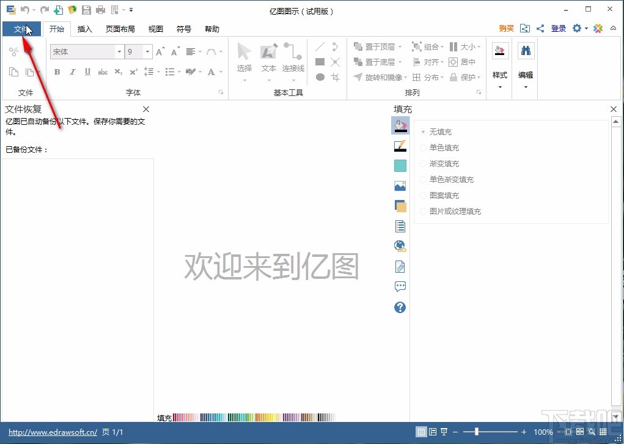This screenshot has height=444, width=624.
Task: Click the subscript X₂ icon
Action: [118, 72]
